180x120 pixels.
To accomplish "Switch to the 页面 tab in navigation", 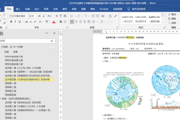I will (6, 52).
